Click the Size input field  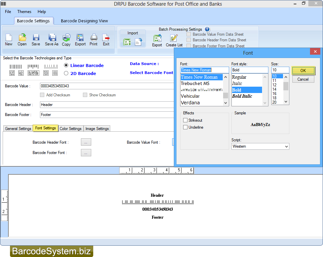click(280, 70)
